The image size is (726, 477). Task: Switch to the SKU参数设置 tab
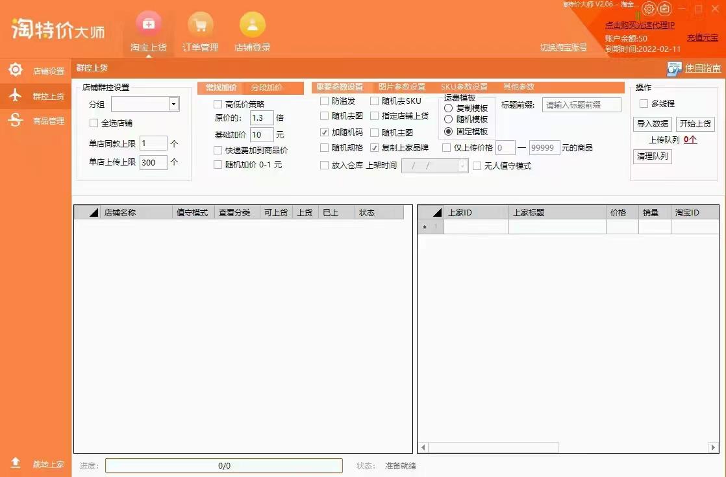point(464,86)
